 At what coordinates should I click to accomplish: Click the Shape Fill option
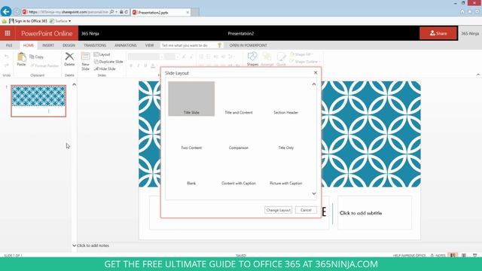coord(301,54)
